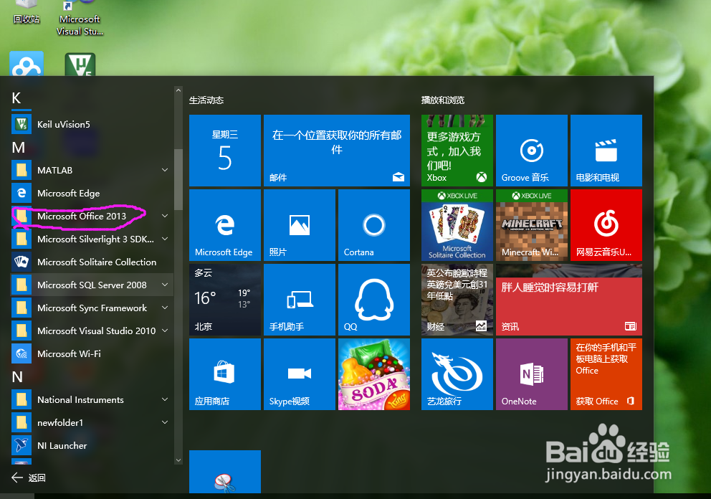
Task: Expand the Microsoft Office 2013 group
Action: coord(164,216)
